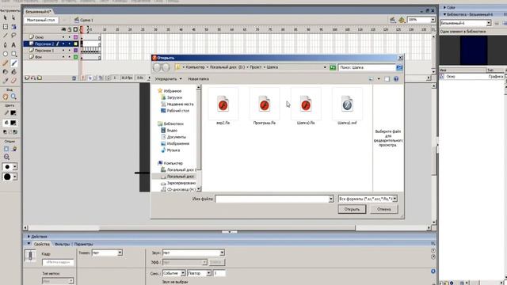Viewport: 507px width, 285px height.
Task: Click the Отмена button
Action: tap(383, 209)
